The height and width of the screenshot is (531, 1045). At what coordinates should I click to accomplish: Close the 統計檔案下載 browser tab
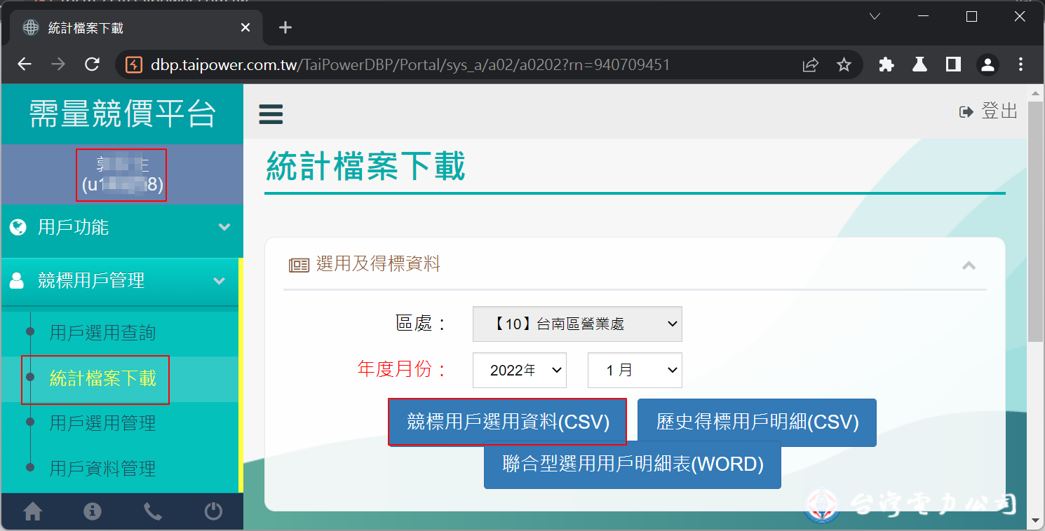click(245, 27)
